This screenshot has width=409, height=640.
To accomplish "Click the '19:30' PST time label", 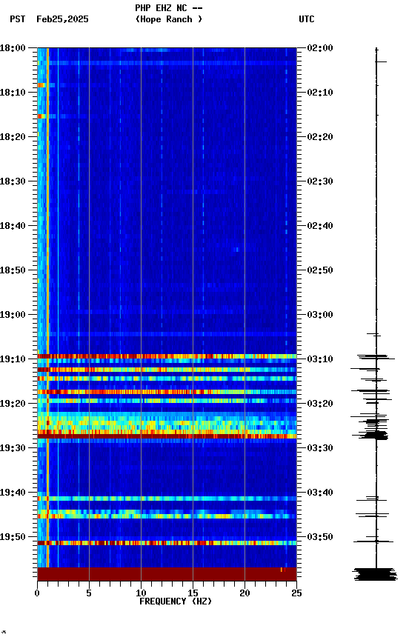I will 13,449.
